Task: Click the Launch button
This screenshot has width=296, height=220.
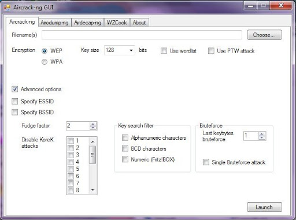Action: coord(264,207)
